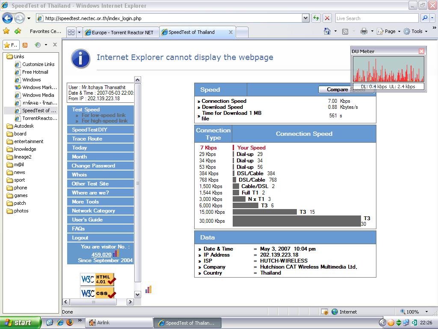438x329 pixels.
Task: Click the Windows Start button
Action: (21, 323)
